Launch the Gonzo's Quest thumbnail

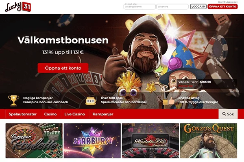pyautogui.click(x=209, y=141)
